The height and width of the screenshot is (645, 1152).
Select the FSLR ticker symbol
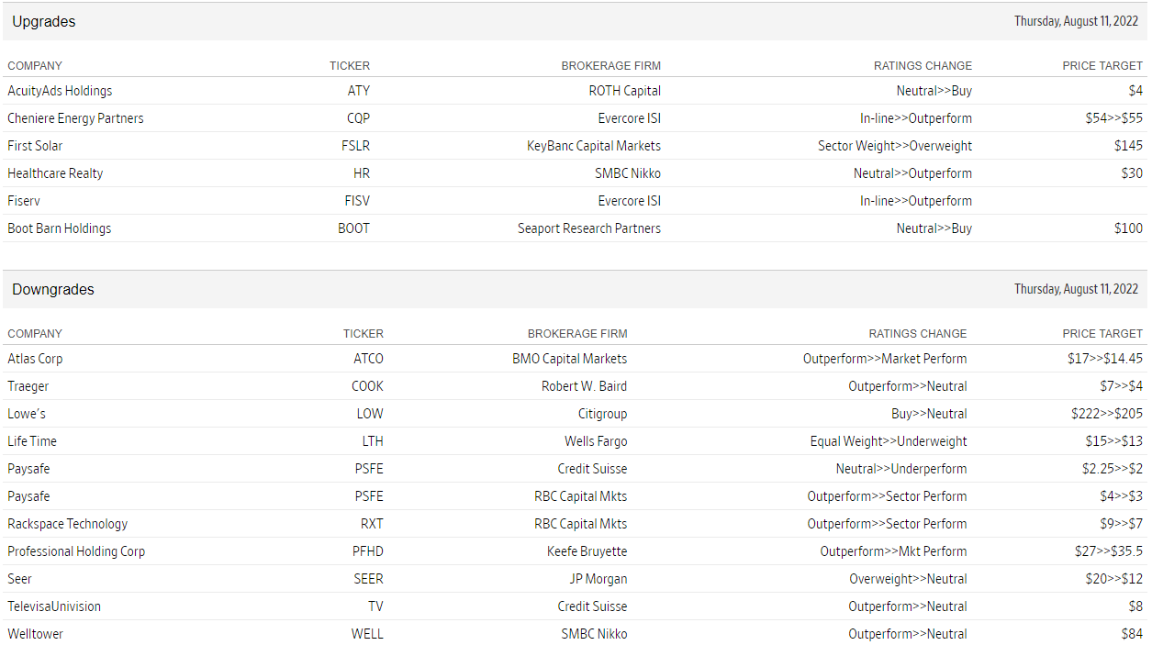pos(355,146)
